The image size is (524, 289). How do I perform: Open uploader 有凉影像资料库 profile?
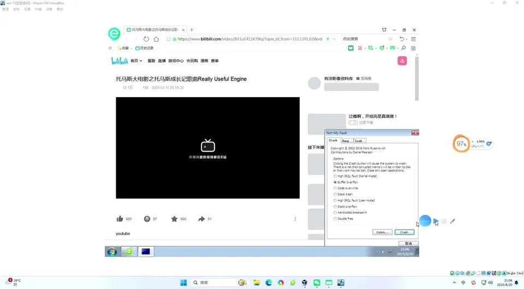coord(338,79)
